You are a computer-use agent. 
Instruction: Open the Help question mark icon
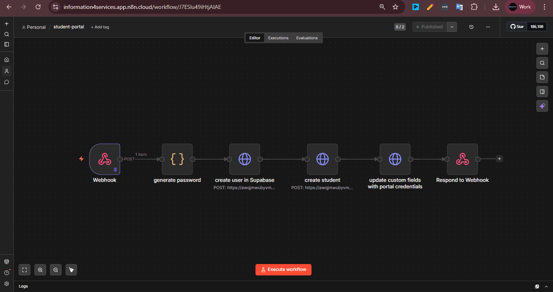(6, 273)
